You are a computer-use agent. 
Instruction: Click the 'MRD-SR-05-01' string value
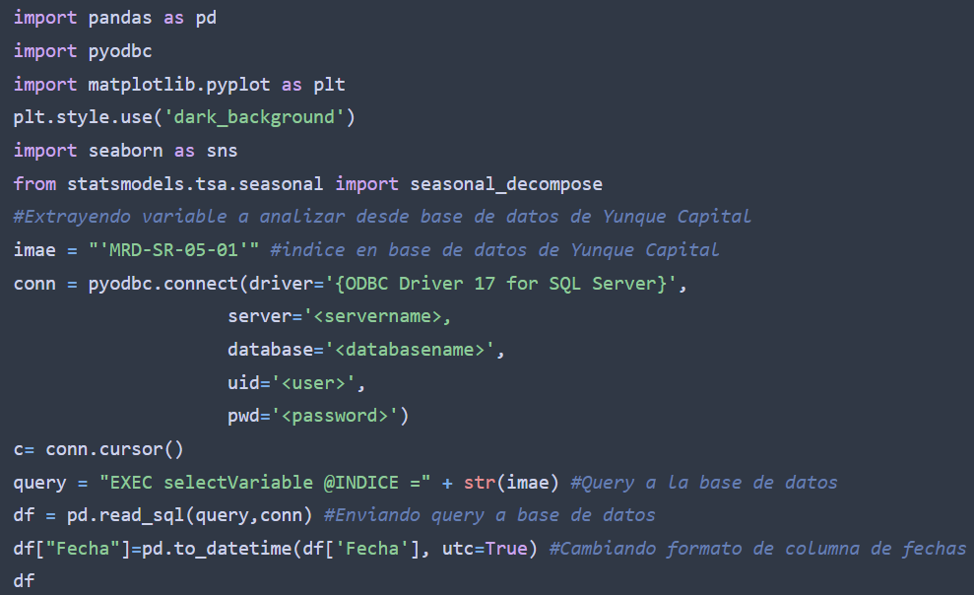coord(174,250)
